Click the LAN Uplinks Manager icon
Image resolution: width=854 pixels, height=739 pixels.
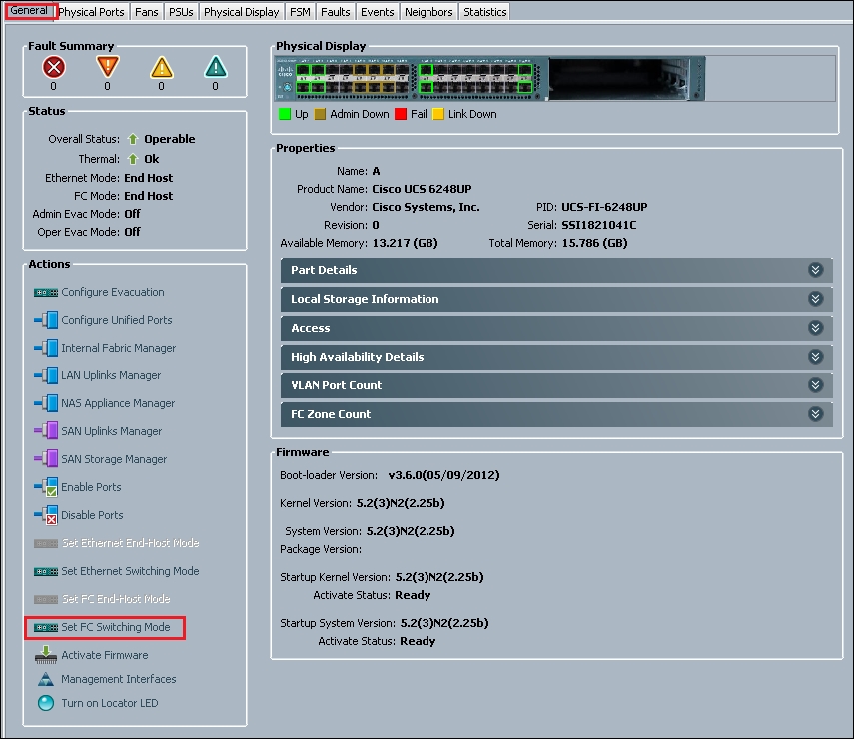pyautogui.click(x=46, y=375)
